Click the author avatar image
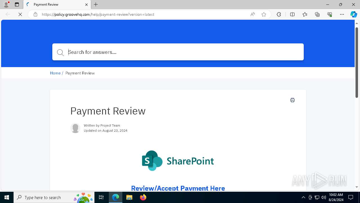Screen dimensions: 360x203 [75, 128]
